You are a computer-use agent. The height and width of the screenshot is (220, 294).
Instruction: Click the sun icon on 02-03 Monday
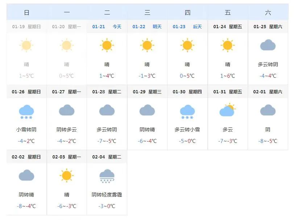point(67,175)
